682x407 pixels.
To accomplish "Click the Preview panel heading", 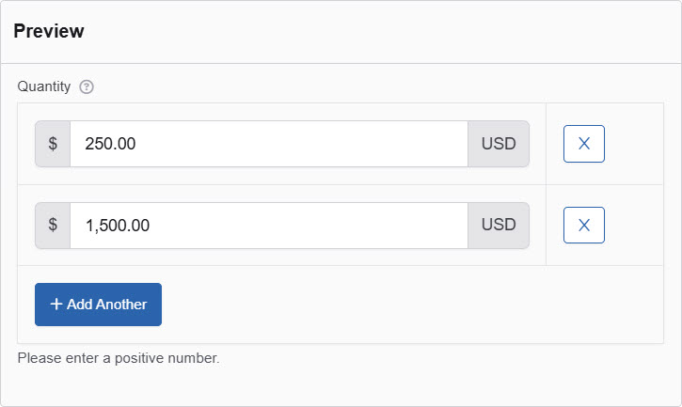I will pos(49,31).
